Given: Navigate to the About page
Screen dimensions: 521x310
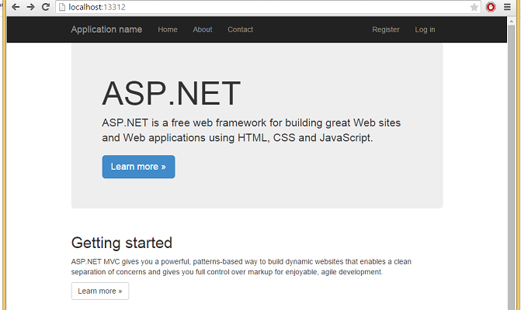Looking at the screenshot, I should coord(203,29).
